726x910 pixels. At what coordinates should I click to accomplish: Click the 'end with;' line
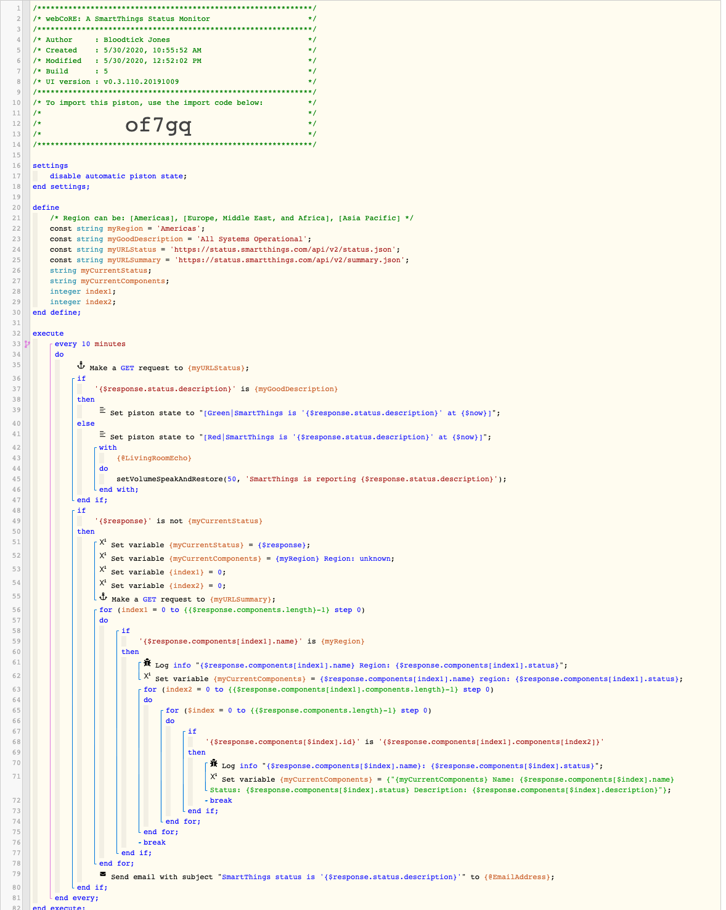coord(119,490)
